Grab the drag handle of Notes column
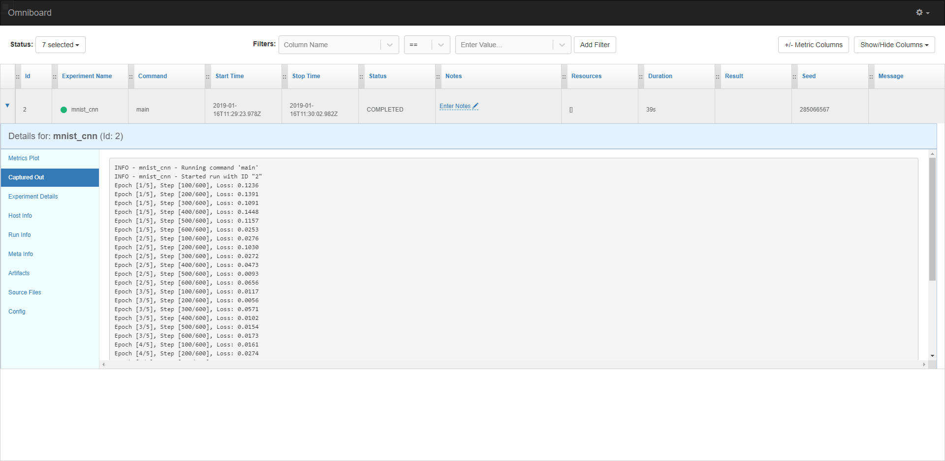The height and width of the screenshot is (461, 945). [438, 77]
